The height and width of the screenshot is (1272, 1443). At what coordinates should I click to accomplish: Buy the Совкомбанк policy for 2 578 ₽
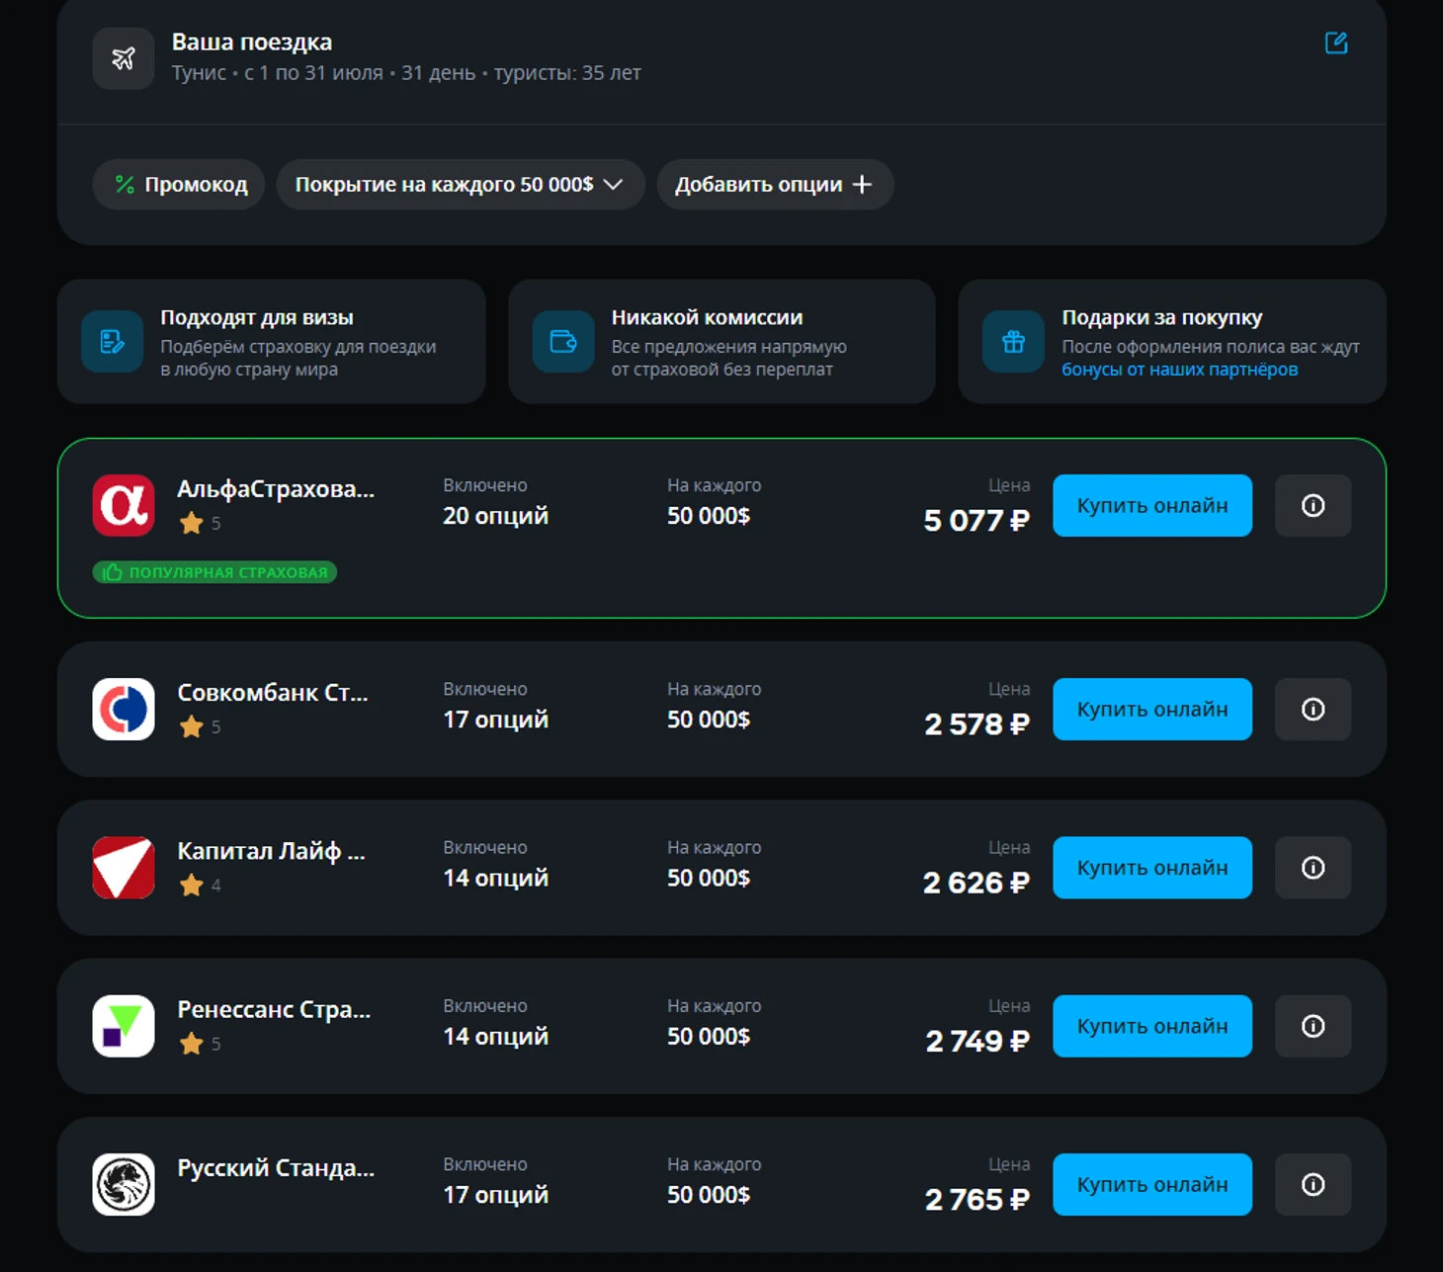pos(1151,710)
